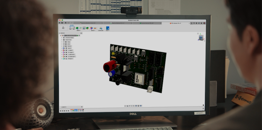
Task: Click the job status clock icon
Action: [x=196, y=23]
